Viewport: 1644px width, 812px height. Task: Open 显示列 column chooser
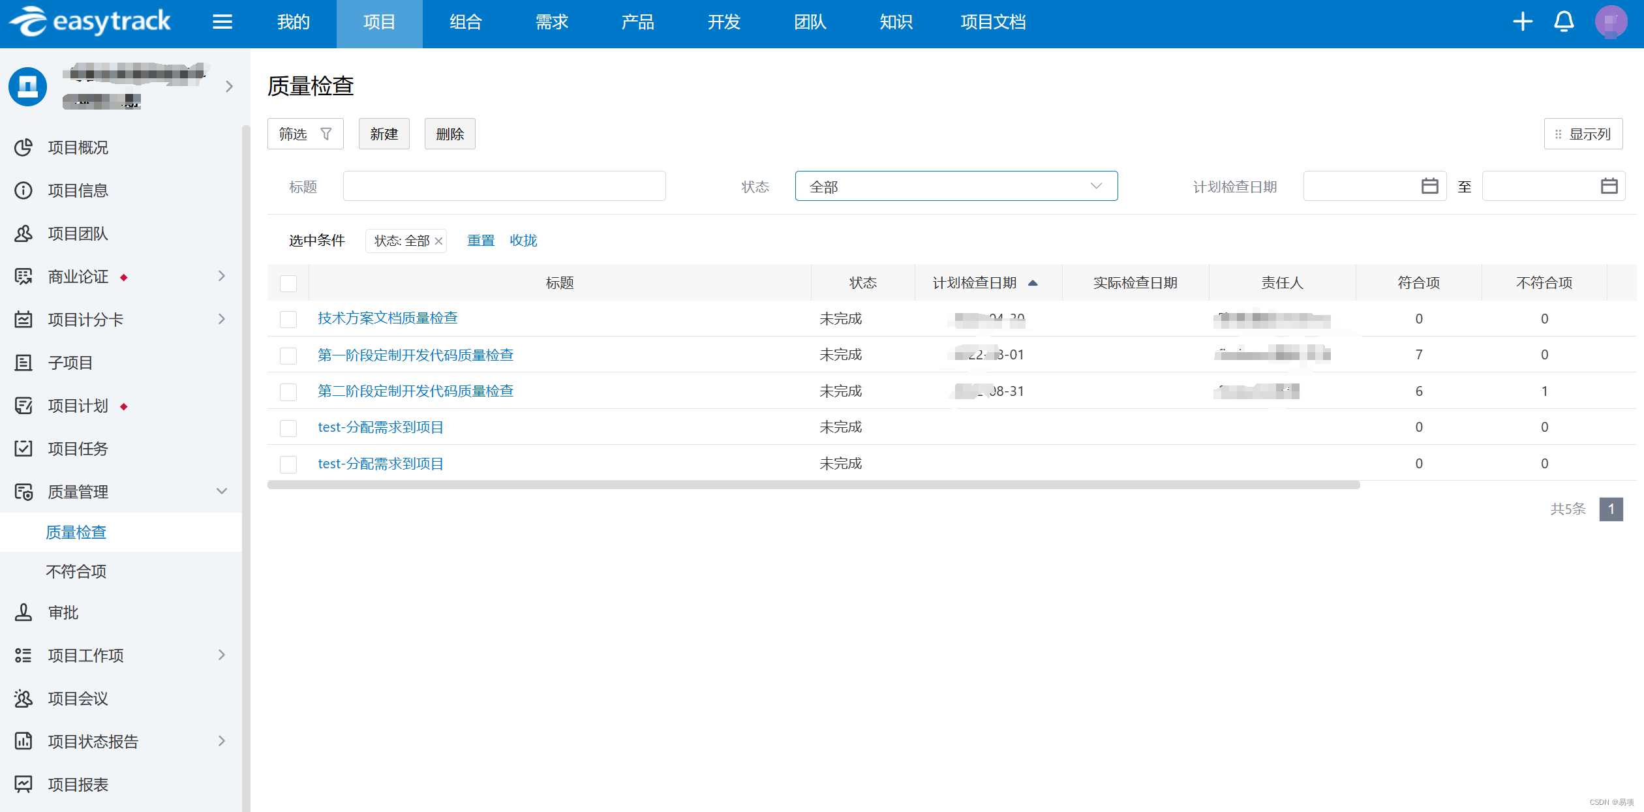(1583, 134)
